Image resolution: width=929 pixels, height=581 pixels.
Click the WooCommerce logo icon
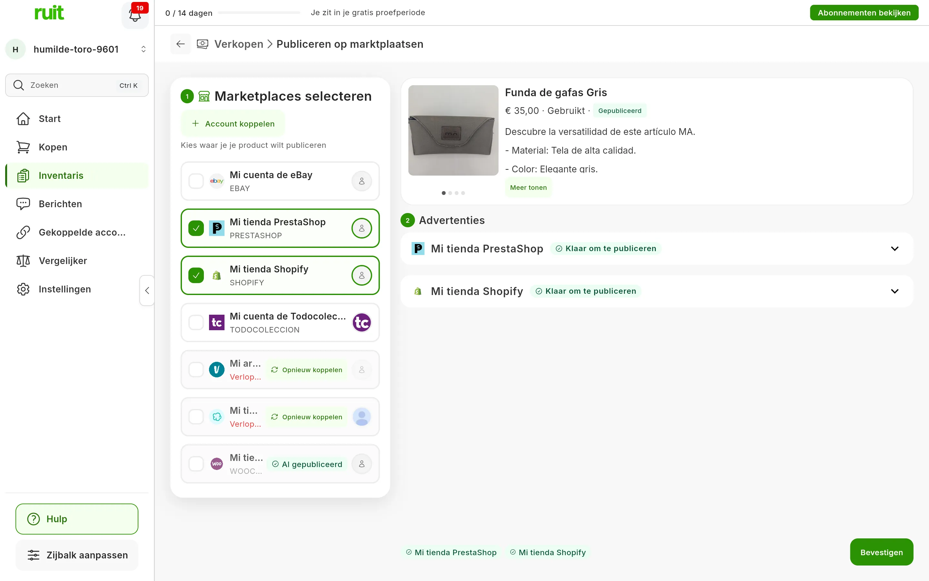[216, 464]
